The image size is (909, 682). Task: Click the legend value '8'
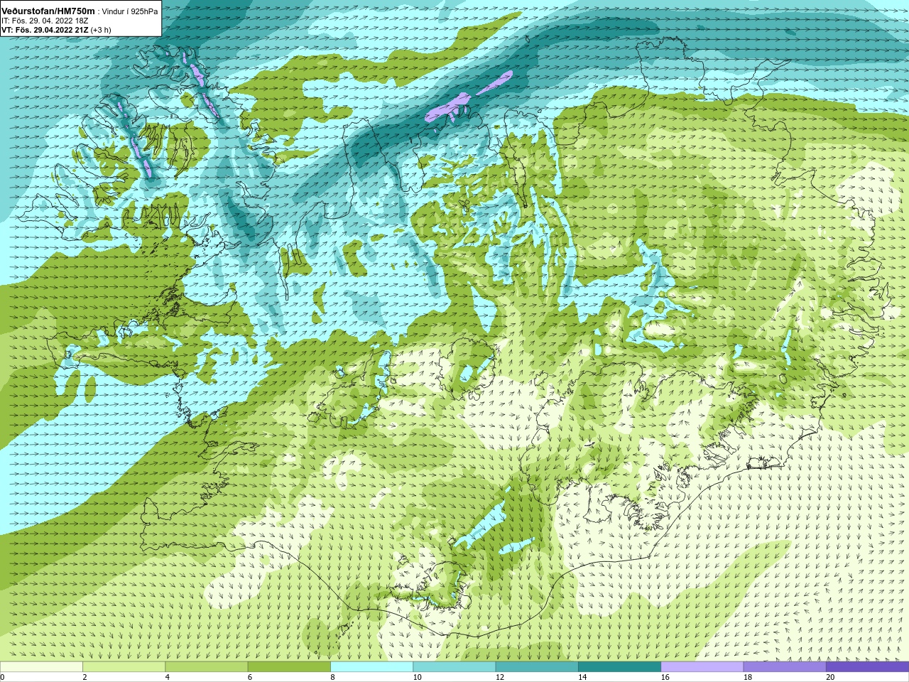[x=332, y=677]
